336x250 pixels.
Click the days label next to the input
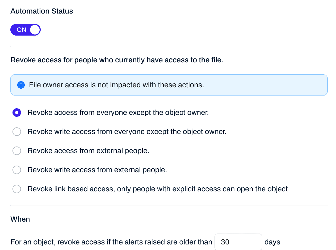272,242
